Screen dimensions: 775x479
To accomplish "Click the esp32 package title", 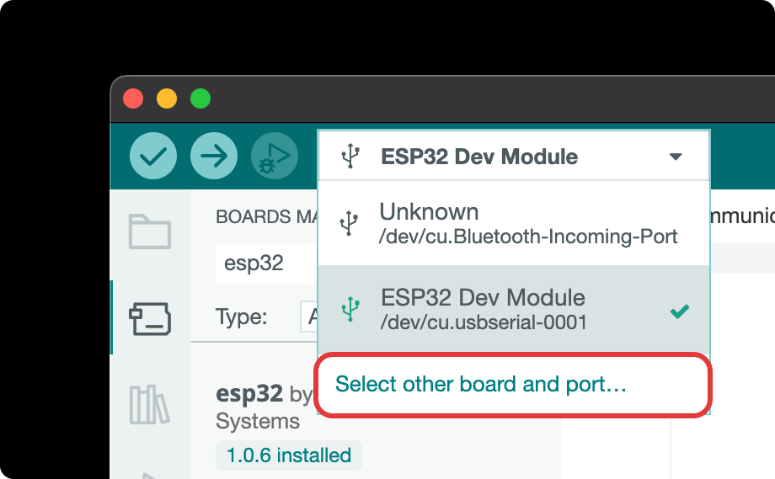I will click(249, 394).
